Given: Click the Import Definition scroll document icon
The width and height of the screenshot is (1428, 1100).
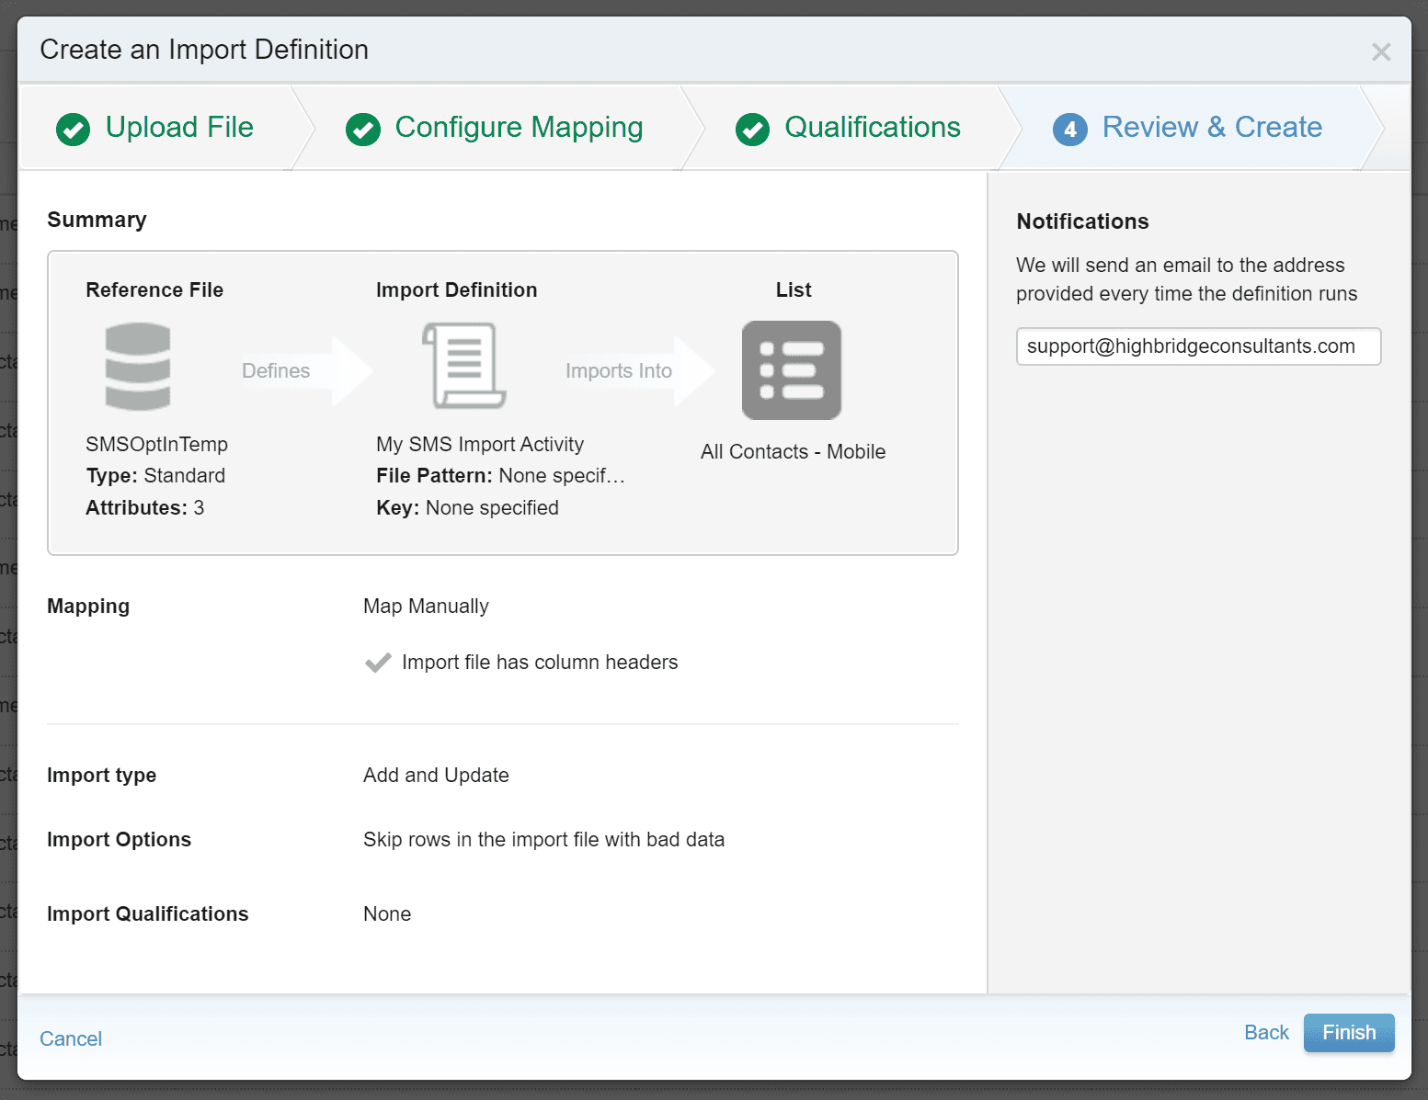Looking at the screenshot, I should click(464, 366).
